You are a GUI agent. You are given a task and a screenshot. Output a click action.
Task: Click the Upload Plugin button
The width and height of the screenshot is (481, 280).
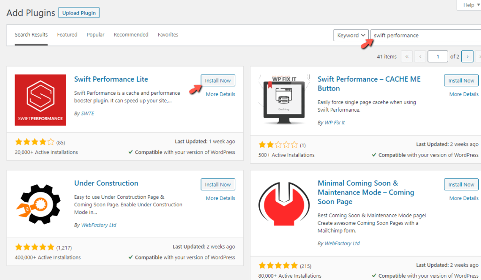click(x=79, y=13)
